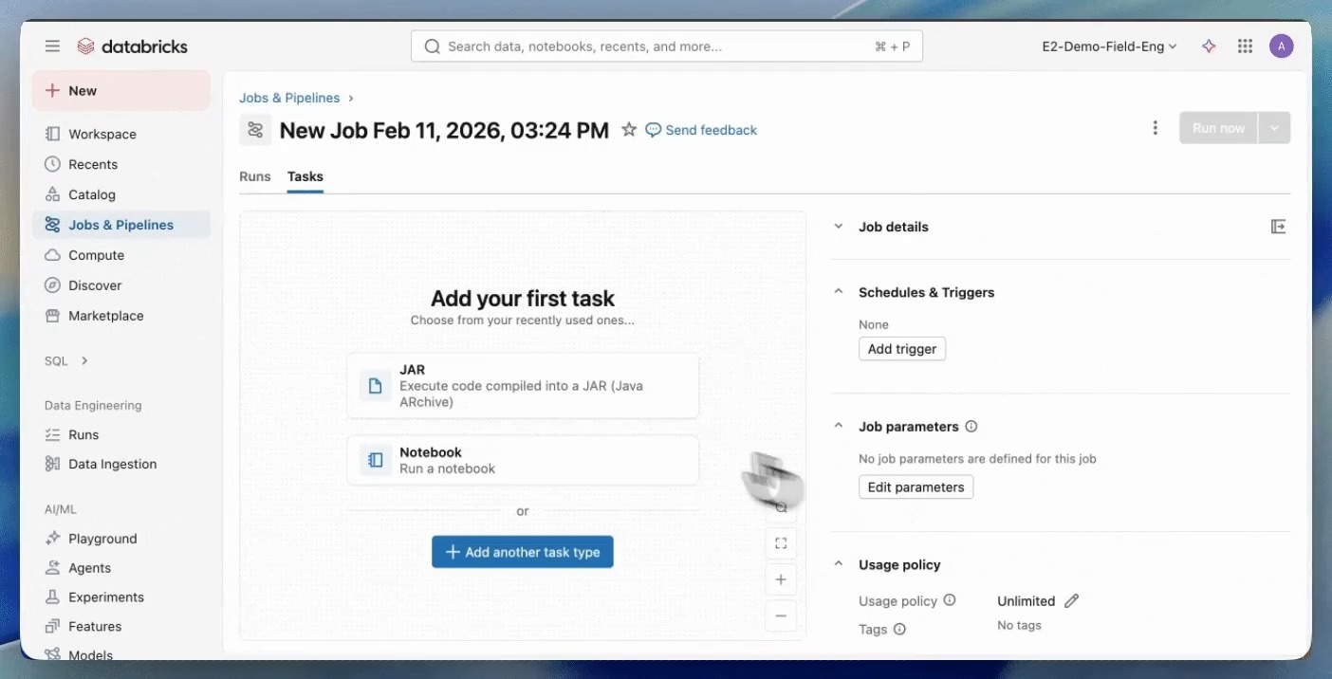Star this job as favorite
The height and width of the screenshot is (679, 1332).
coord(628,130)
